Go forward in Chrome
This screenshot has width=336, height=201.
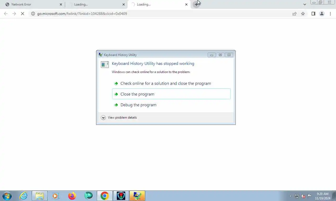click(x=14, y=14)
